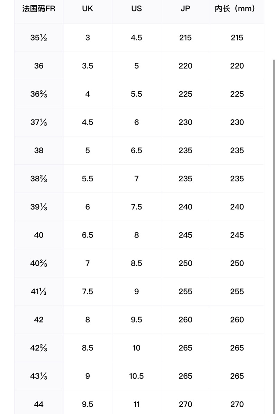Image resolution: width=277 pixels, height=414 pixels.
Task: Click the UK 3.5 cell
Action: click(x=88, y=66)
